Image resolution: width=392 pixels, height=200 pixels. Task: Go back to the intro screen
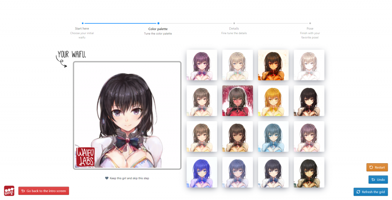pyautogui.click(x=44, y=191)
